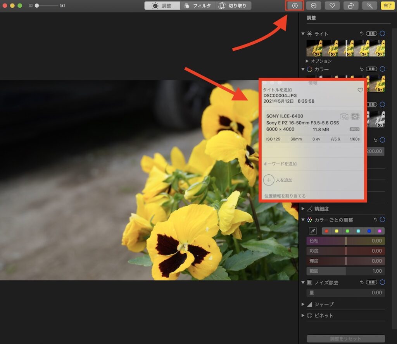
Task: Toggle the blue circle next to ノイズ除去
Action: (382, 282)
